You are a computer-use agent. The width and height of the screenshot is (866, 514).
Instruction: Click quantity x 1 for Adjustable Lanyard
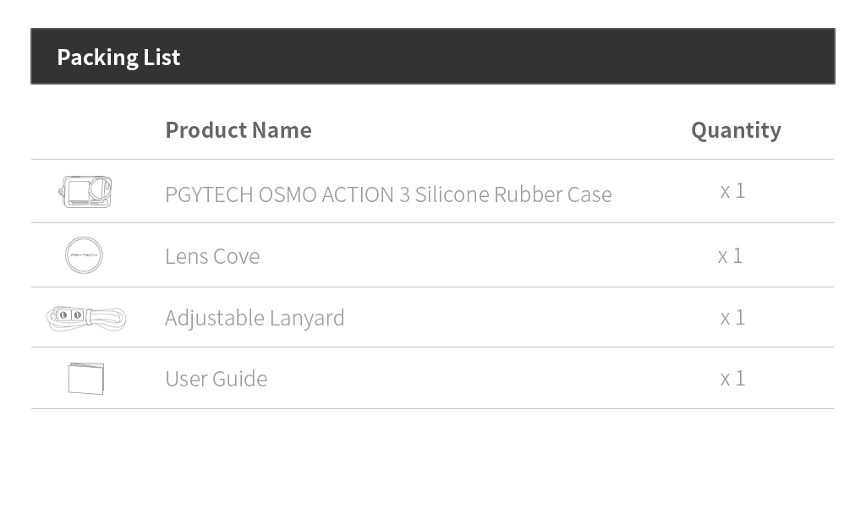(x=732, y=317)
